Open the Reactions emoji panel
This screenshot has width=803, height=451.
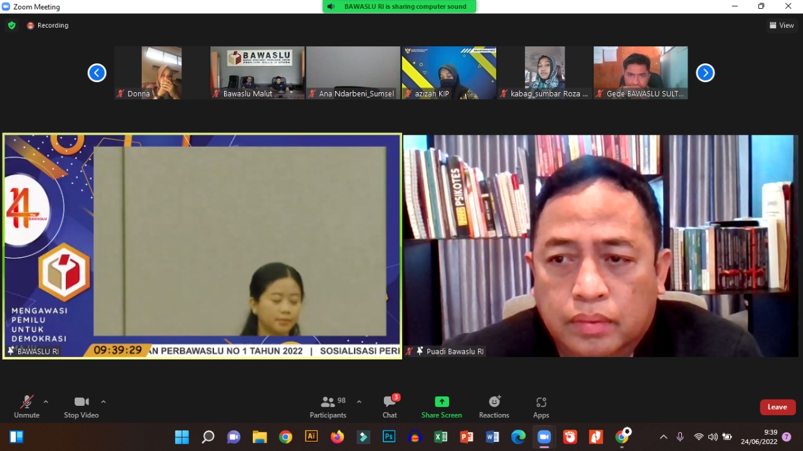click(494, 406)
